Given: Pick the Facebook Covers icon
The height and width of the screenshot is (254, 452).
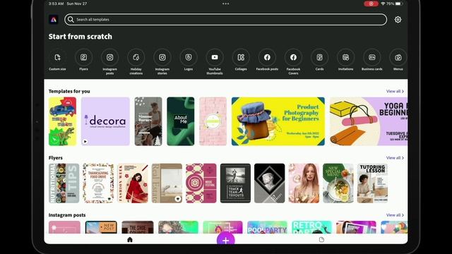Looking at the screenshot, I should (x=294, y=57).
